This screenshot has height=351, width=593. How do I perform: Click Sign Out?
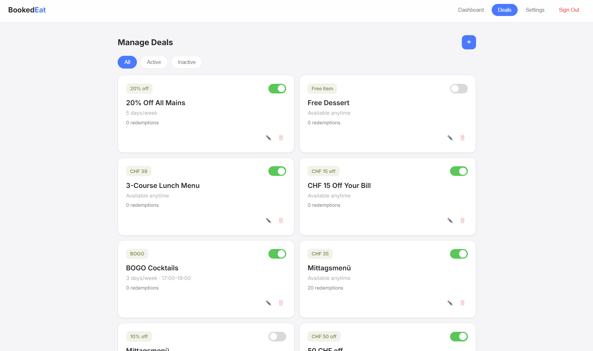[x=568, y=10]
